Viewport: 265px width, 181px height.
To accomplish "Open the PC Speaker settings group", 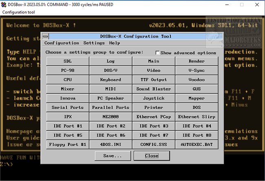I will (110, 98).
